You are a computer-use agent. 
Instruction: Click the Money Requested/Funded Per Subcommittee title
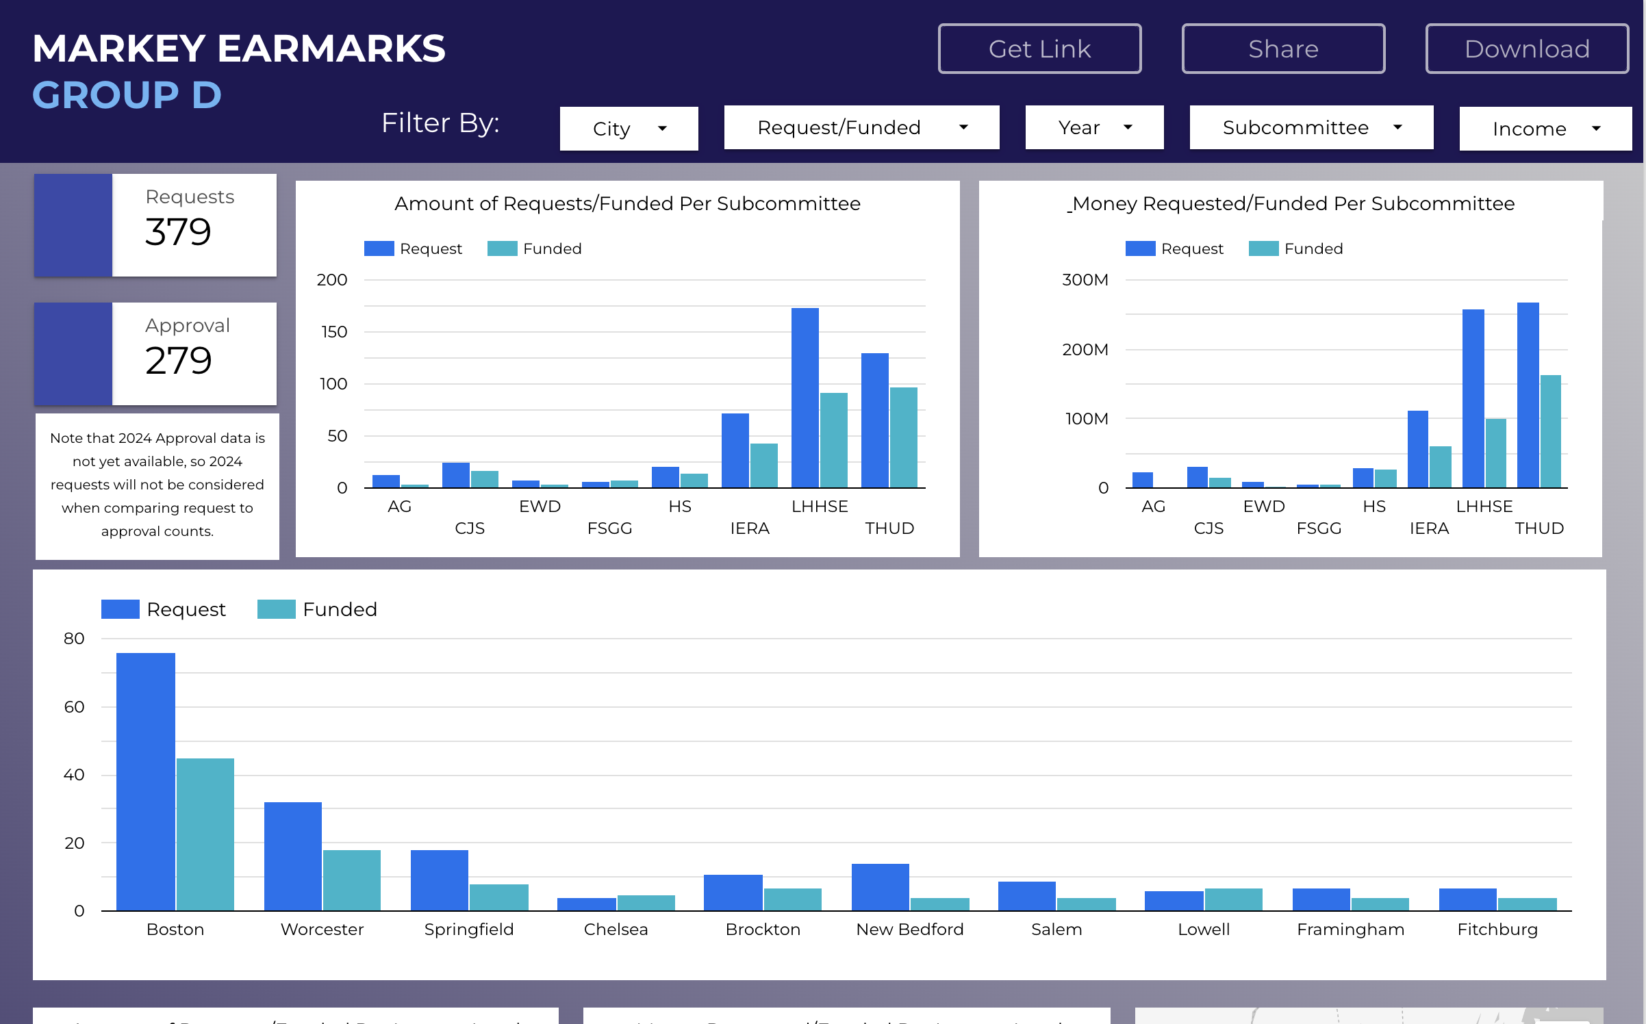point(1293,203)
